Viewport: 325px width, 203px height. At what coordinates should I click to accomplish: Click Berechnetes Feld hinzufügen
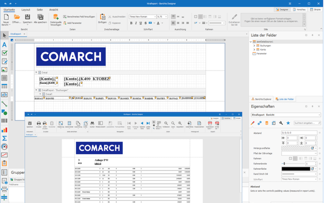point(79,17)
